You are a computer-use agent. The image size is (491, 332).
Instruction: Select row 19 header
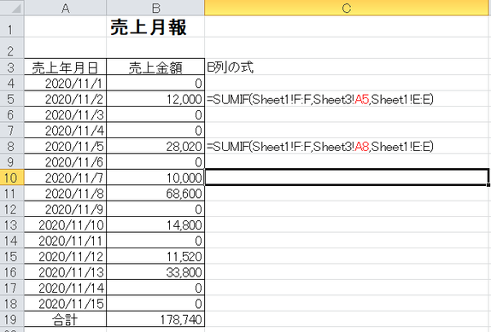point(12,319)
